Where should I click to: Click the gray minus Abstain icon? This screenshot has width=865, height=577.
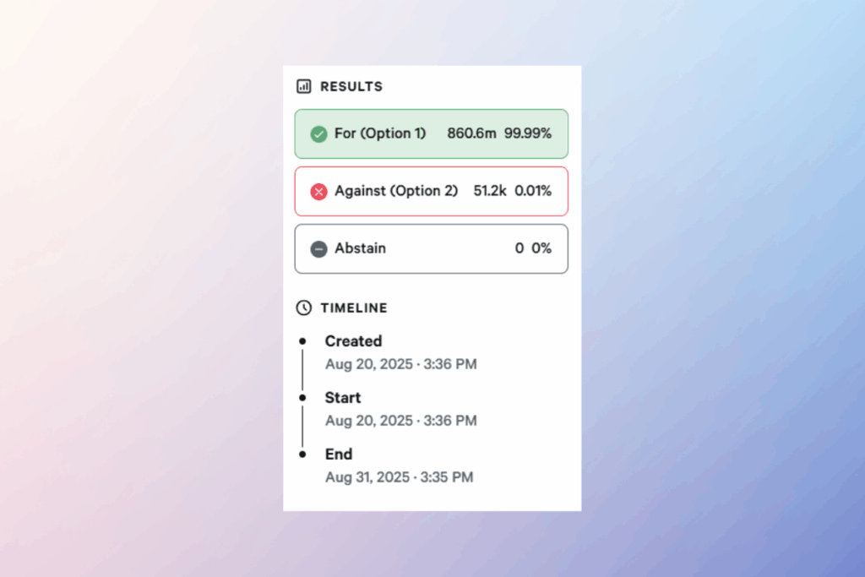click(318, 249)
